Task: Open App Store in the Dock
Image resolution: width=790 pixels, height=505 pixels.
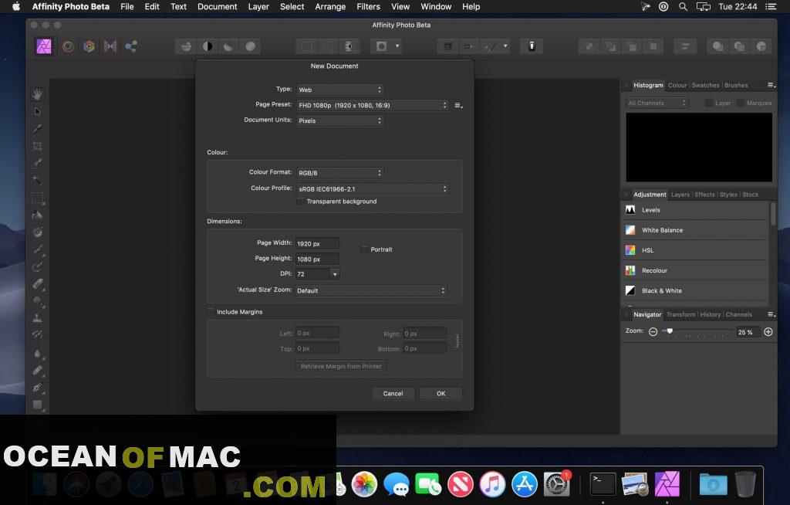Action: coord(525,484)
